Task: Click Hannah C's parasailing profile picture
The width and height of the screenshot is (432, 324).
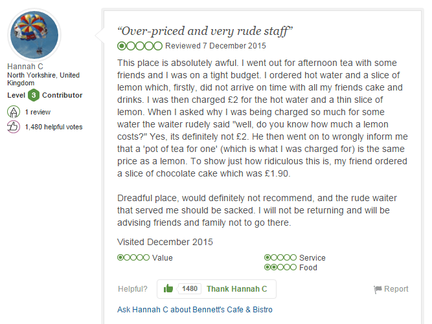Action: click(x=35, y=35)
